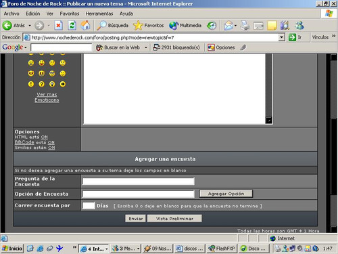Refresh the page with the reload icon
The width and height of the screenshot is (338, 254).
coord(72,25)
